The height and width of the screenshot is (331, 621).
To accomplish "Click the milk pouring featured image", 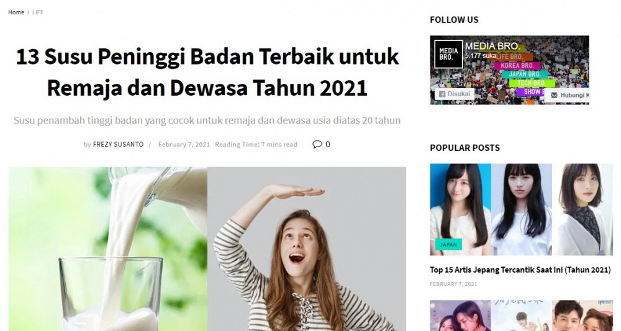I will (x=107, y=248).
